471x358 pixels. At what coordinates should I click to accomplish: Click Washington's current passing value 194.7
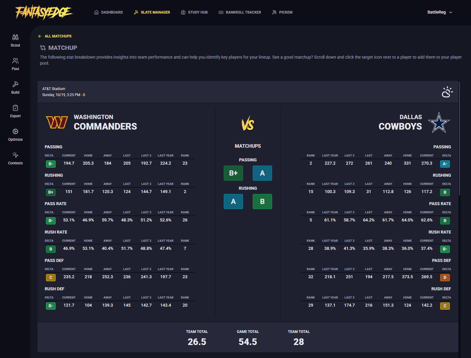69,163
